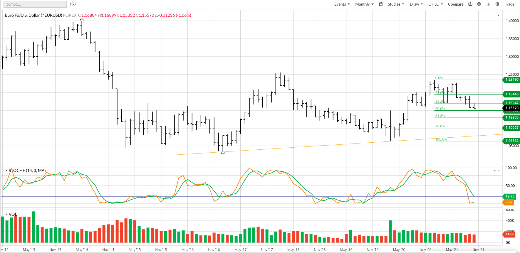This screenshot has width=520, height=253.
Task: Click the Symbol input field
Action: point(35,4)
